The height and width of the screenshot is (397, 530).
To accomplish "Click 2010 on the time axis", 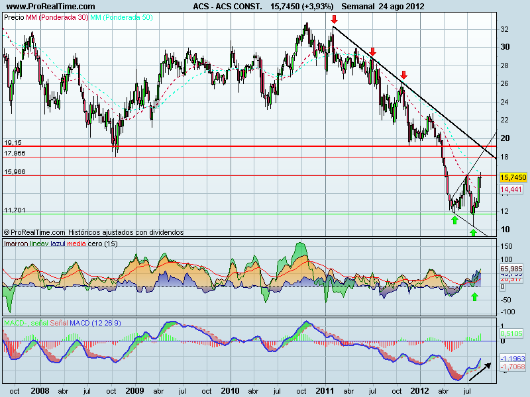I will click(230, 391).
